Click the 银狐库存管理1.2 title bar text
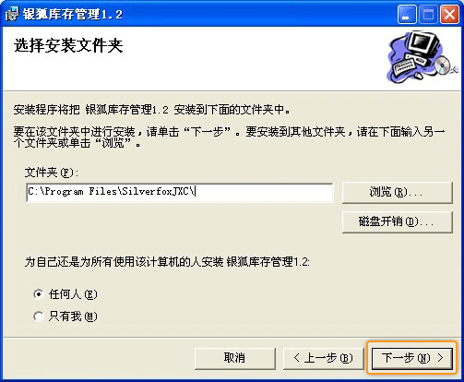The width and height of the screenshot is (464, 382). (x=73, y=15)
